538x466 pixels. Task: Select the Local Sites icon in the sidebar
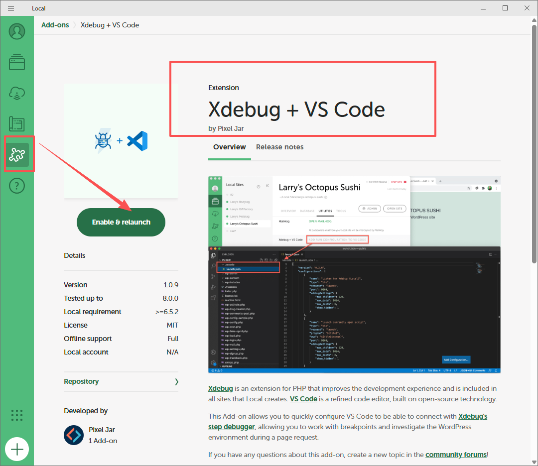pos(17,62)
